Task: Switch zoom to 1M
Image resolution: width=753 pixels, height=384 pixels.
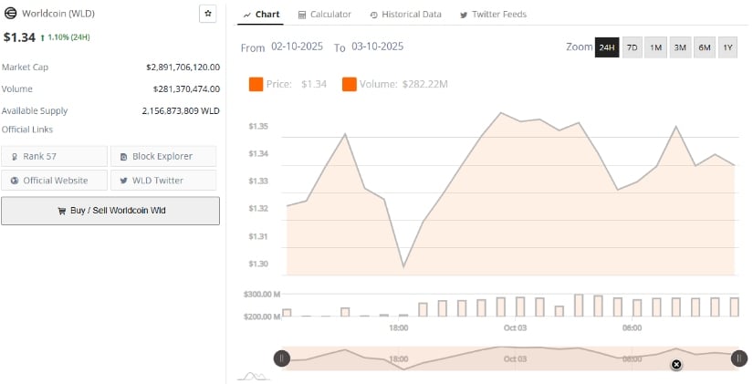Action: [x=655, y=47]
